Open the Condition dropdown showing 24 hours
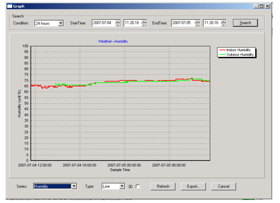Viewport: 280px width, 203px height. coord(49,23)
